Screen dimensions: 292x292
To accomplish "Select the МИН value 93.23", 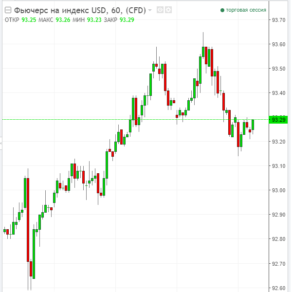I will click(x=94, y=19).
